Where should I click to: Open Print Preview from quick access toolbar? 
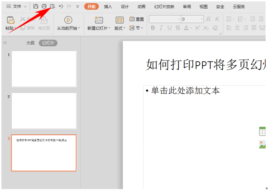pos(52,7)
